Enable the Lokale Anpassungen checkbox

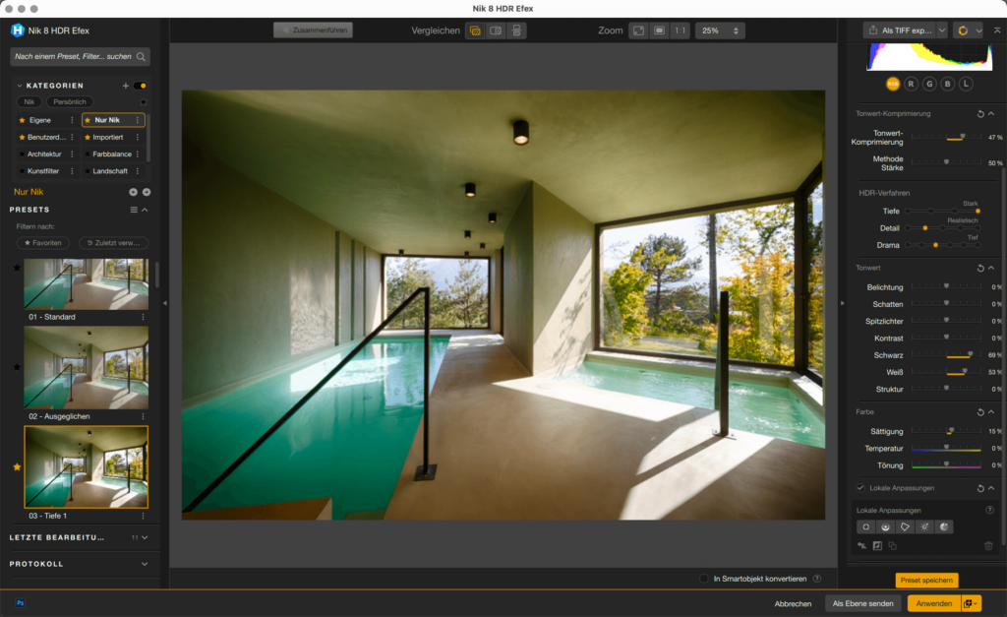click(x=860, y=488)
